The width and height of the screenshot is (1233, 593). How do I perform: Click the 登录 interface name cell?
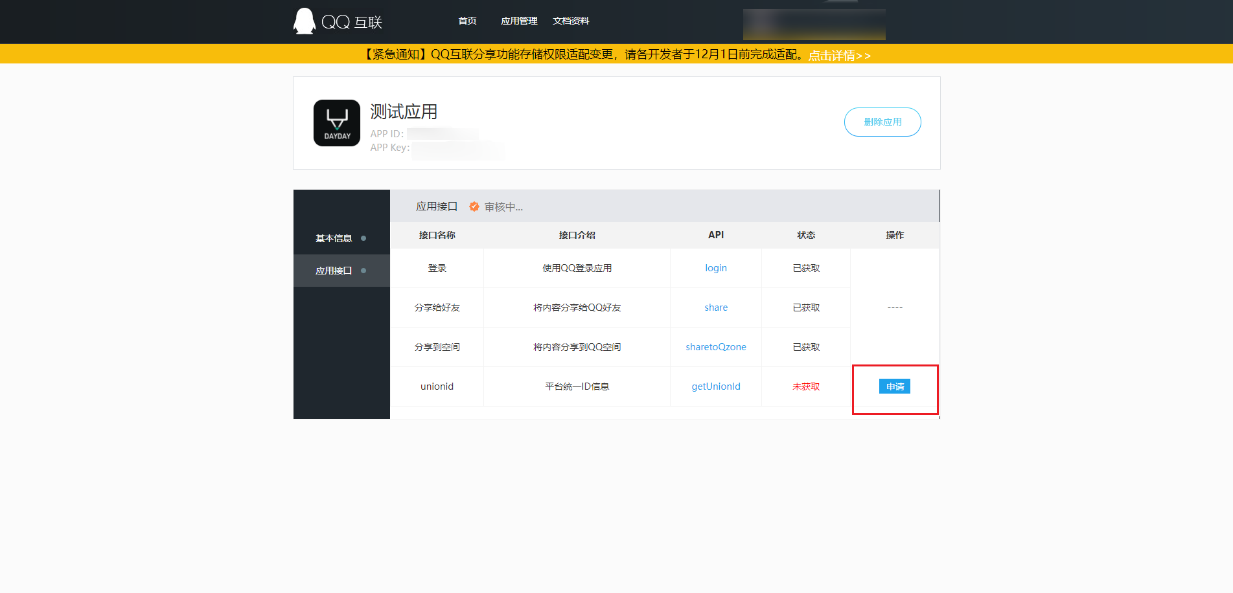(437, 268)
